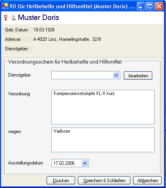Click the Varikose text entry
Image resolution: width=166 pixels, height=188 pixels.
pyautogui.click(x=61, y=131)
